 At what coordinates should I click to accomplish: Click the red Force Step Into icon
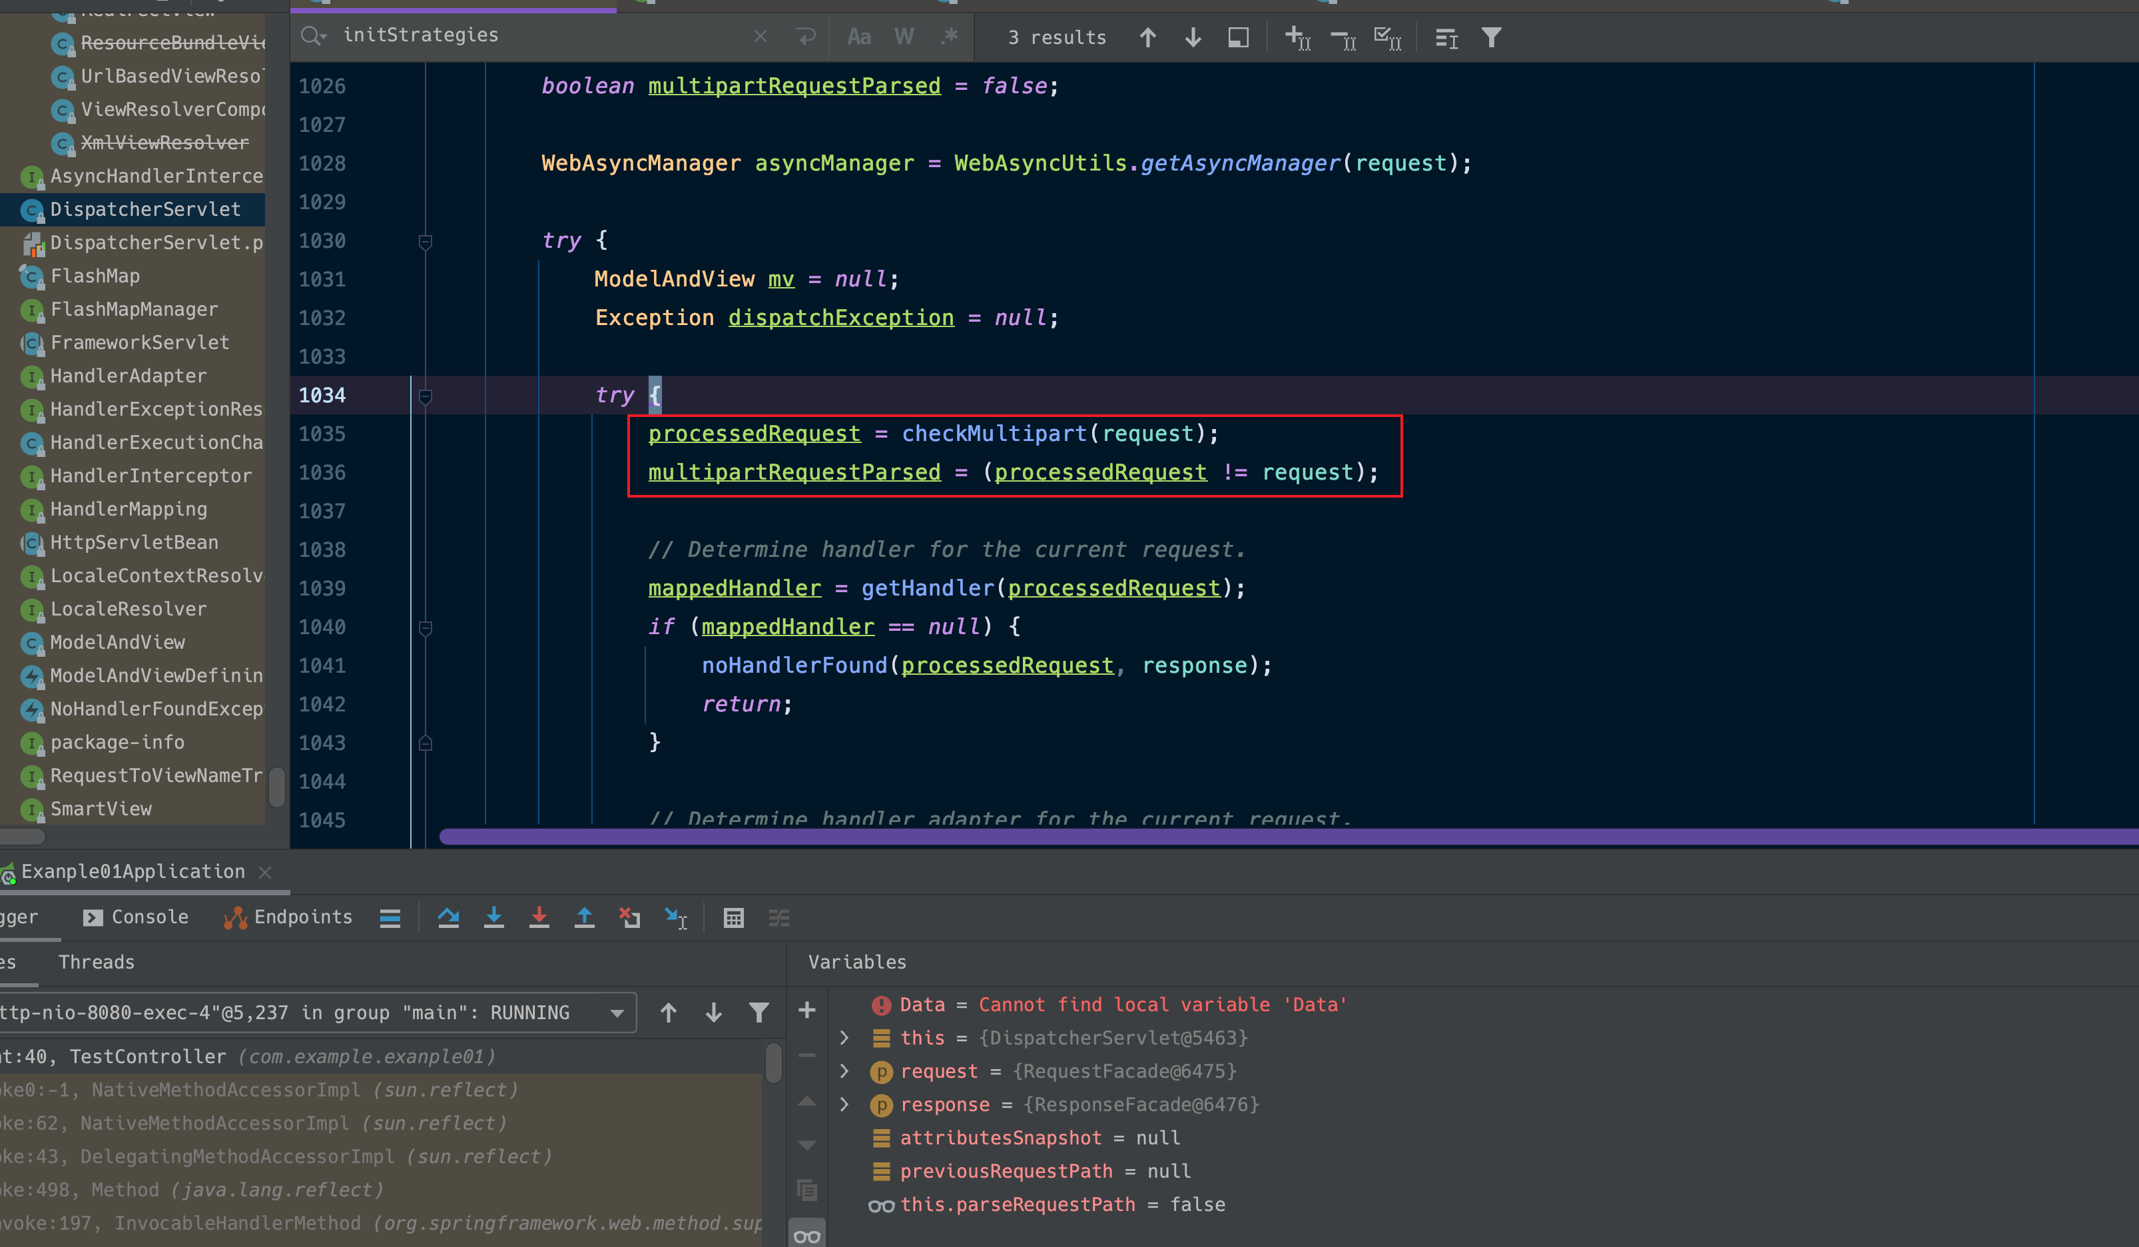click(539, 918)
